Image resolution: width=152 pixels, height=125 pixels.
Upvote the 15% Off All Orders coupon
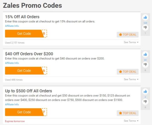[x=145, y=17]
